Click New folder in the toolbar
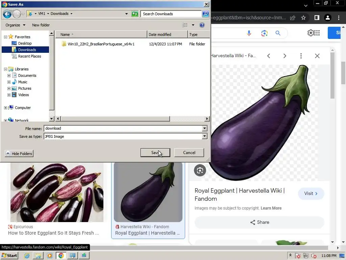This screenshot has width=346, height=260. point(41,25)
